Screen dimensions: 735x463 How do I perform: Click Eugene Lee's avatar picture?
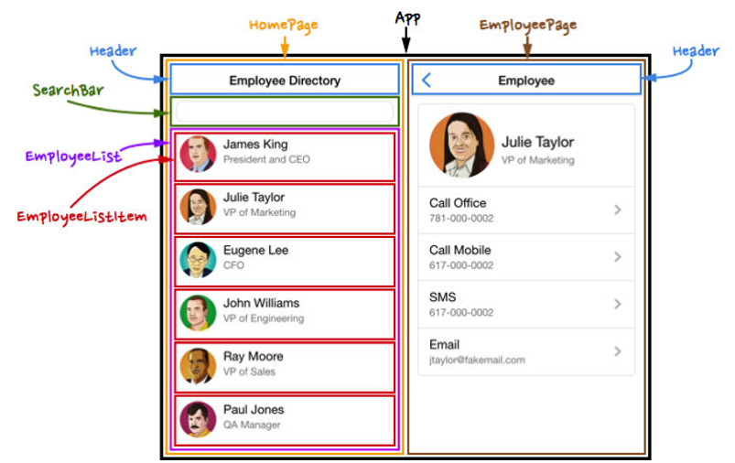pyautogui.click(x=198, y=260)
